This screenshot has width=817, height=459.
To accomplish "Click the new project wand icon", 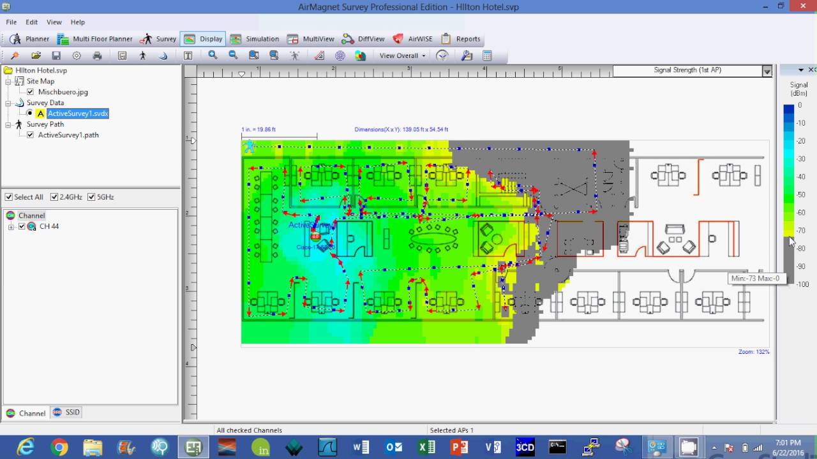I will pyautogui.click(x=15, y=56).
